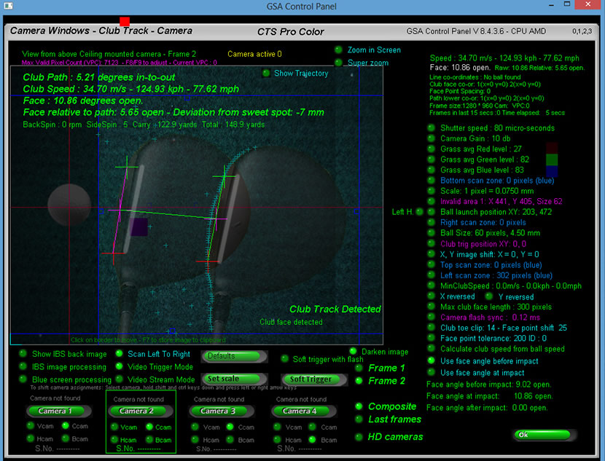Click Club toe clip LED
This screenshot has width=605, height=461.
pos(432,327)
